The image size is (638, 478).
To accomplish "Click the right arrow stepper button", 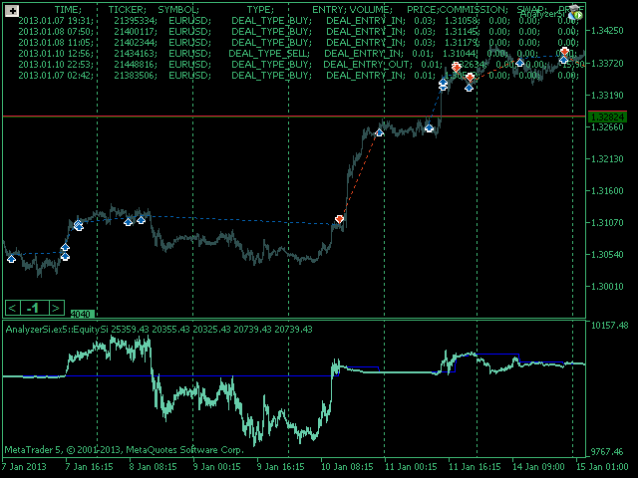I will pyautogui.click(x=57, y=308).
